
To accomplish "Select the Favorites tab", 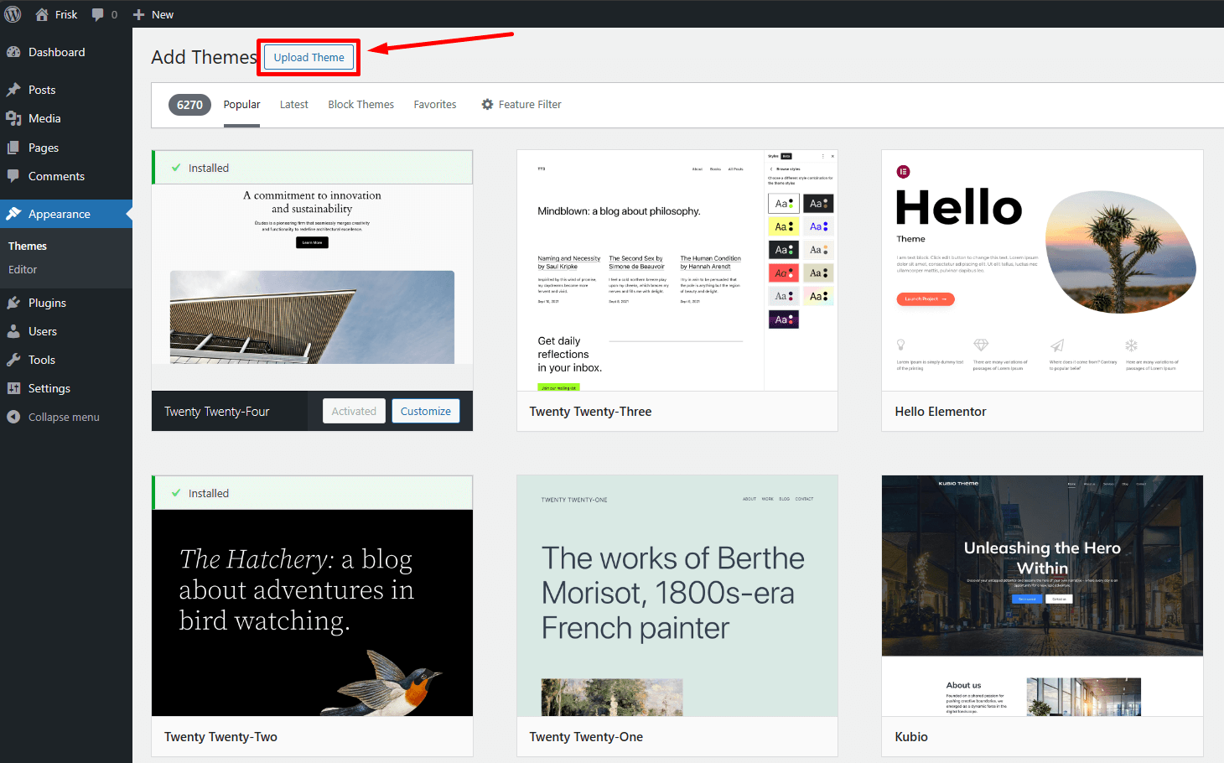I will point(434,105).
